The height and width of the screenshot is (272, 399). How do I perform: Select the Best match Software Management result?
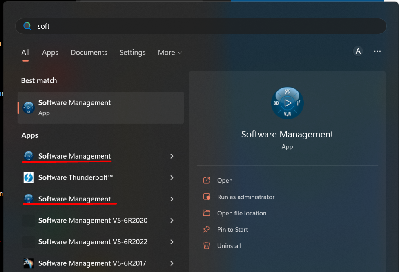tap(100, 108)
